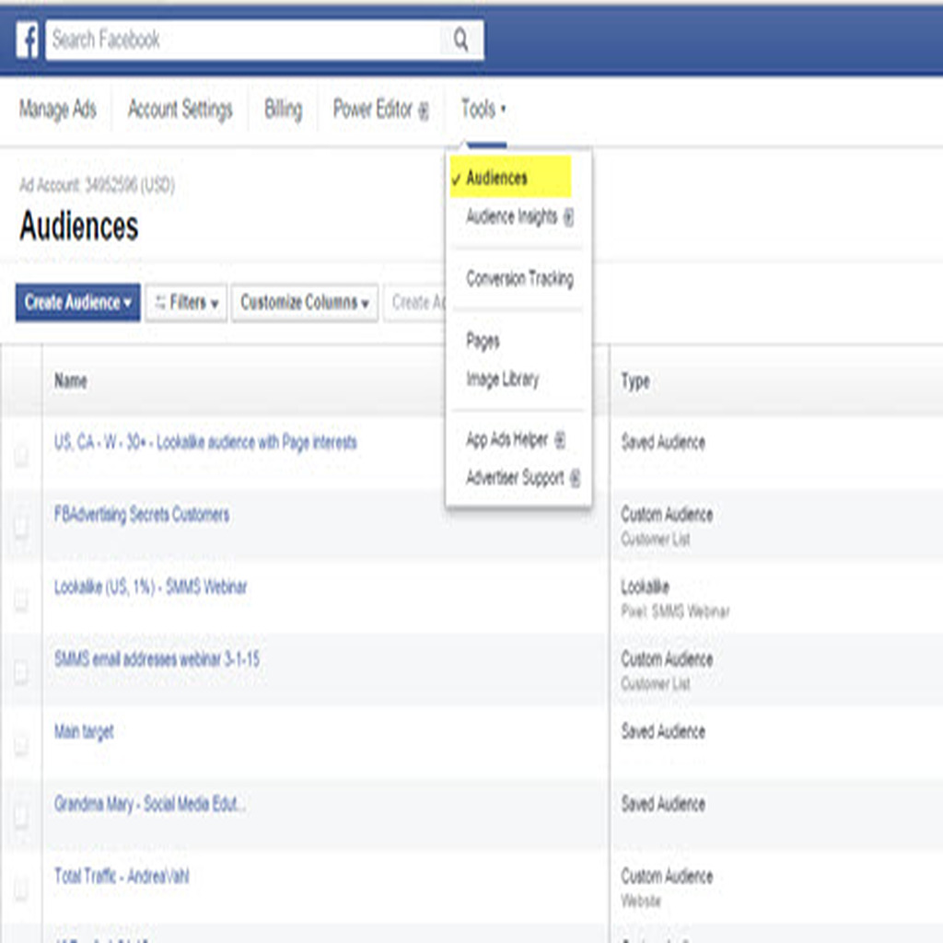Open Lookalike (US, 1%) - SMMS Webinar
Image resolution: width=943 pixels, height=943 pixels.
pos(150,587)
